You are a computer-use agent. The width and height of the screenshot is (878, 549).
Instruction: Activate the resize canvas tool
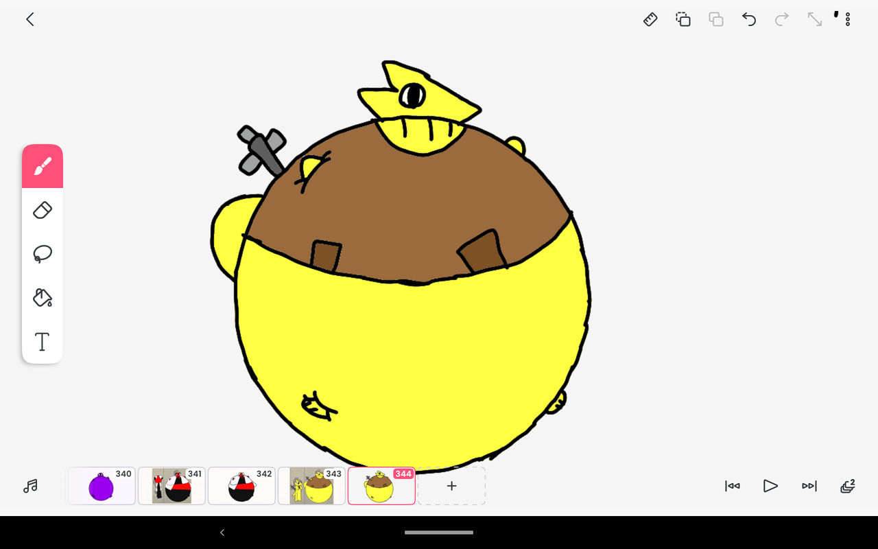click(x=814, y=19)
